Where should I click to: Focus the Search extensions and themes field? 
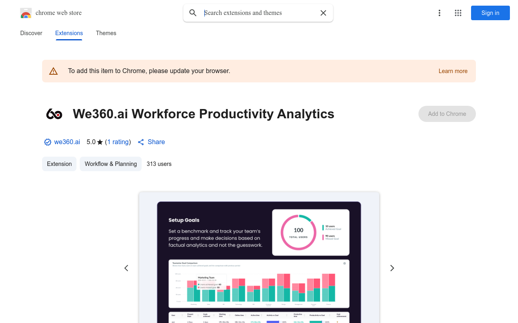pos(258,13)
